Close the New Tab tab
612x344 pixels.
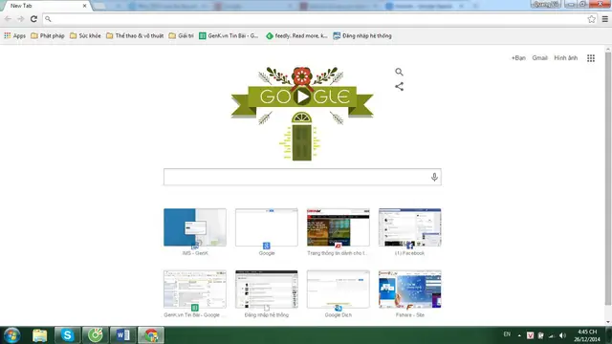(x=84, y=6)
